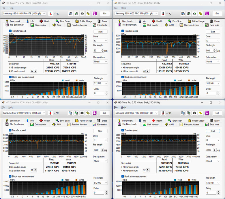Click copy-text icon in top-right window toolbar
Image resolution: width=225 pixels, height=199 pixels.
pyautogui.click(x=183, y=14)
